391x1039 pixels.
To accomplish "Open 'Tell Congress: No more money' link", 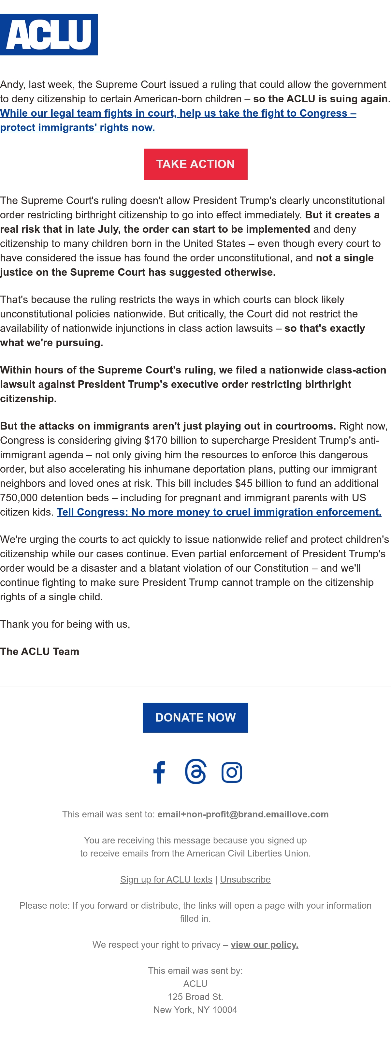I will point(219,512).
